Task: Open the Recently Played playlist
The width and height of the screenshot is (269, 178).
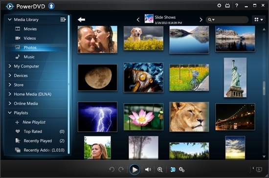Action: pyautogui.click(x=36, y=141)
